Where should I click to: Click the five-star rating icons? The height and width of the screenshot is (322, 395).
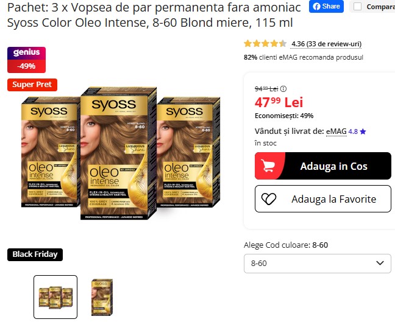(265, 44)
